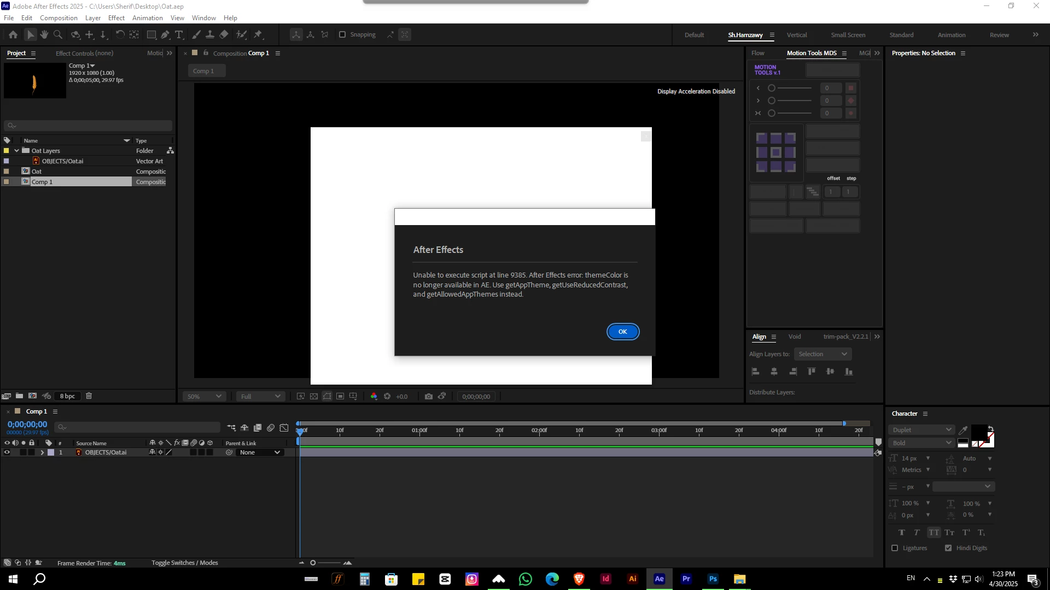
Task: Toggle the Ligatures checkbox
Action: 895,548
